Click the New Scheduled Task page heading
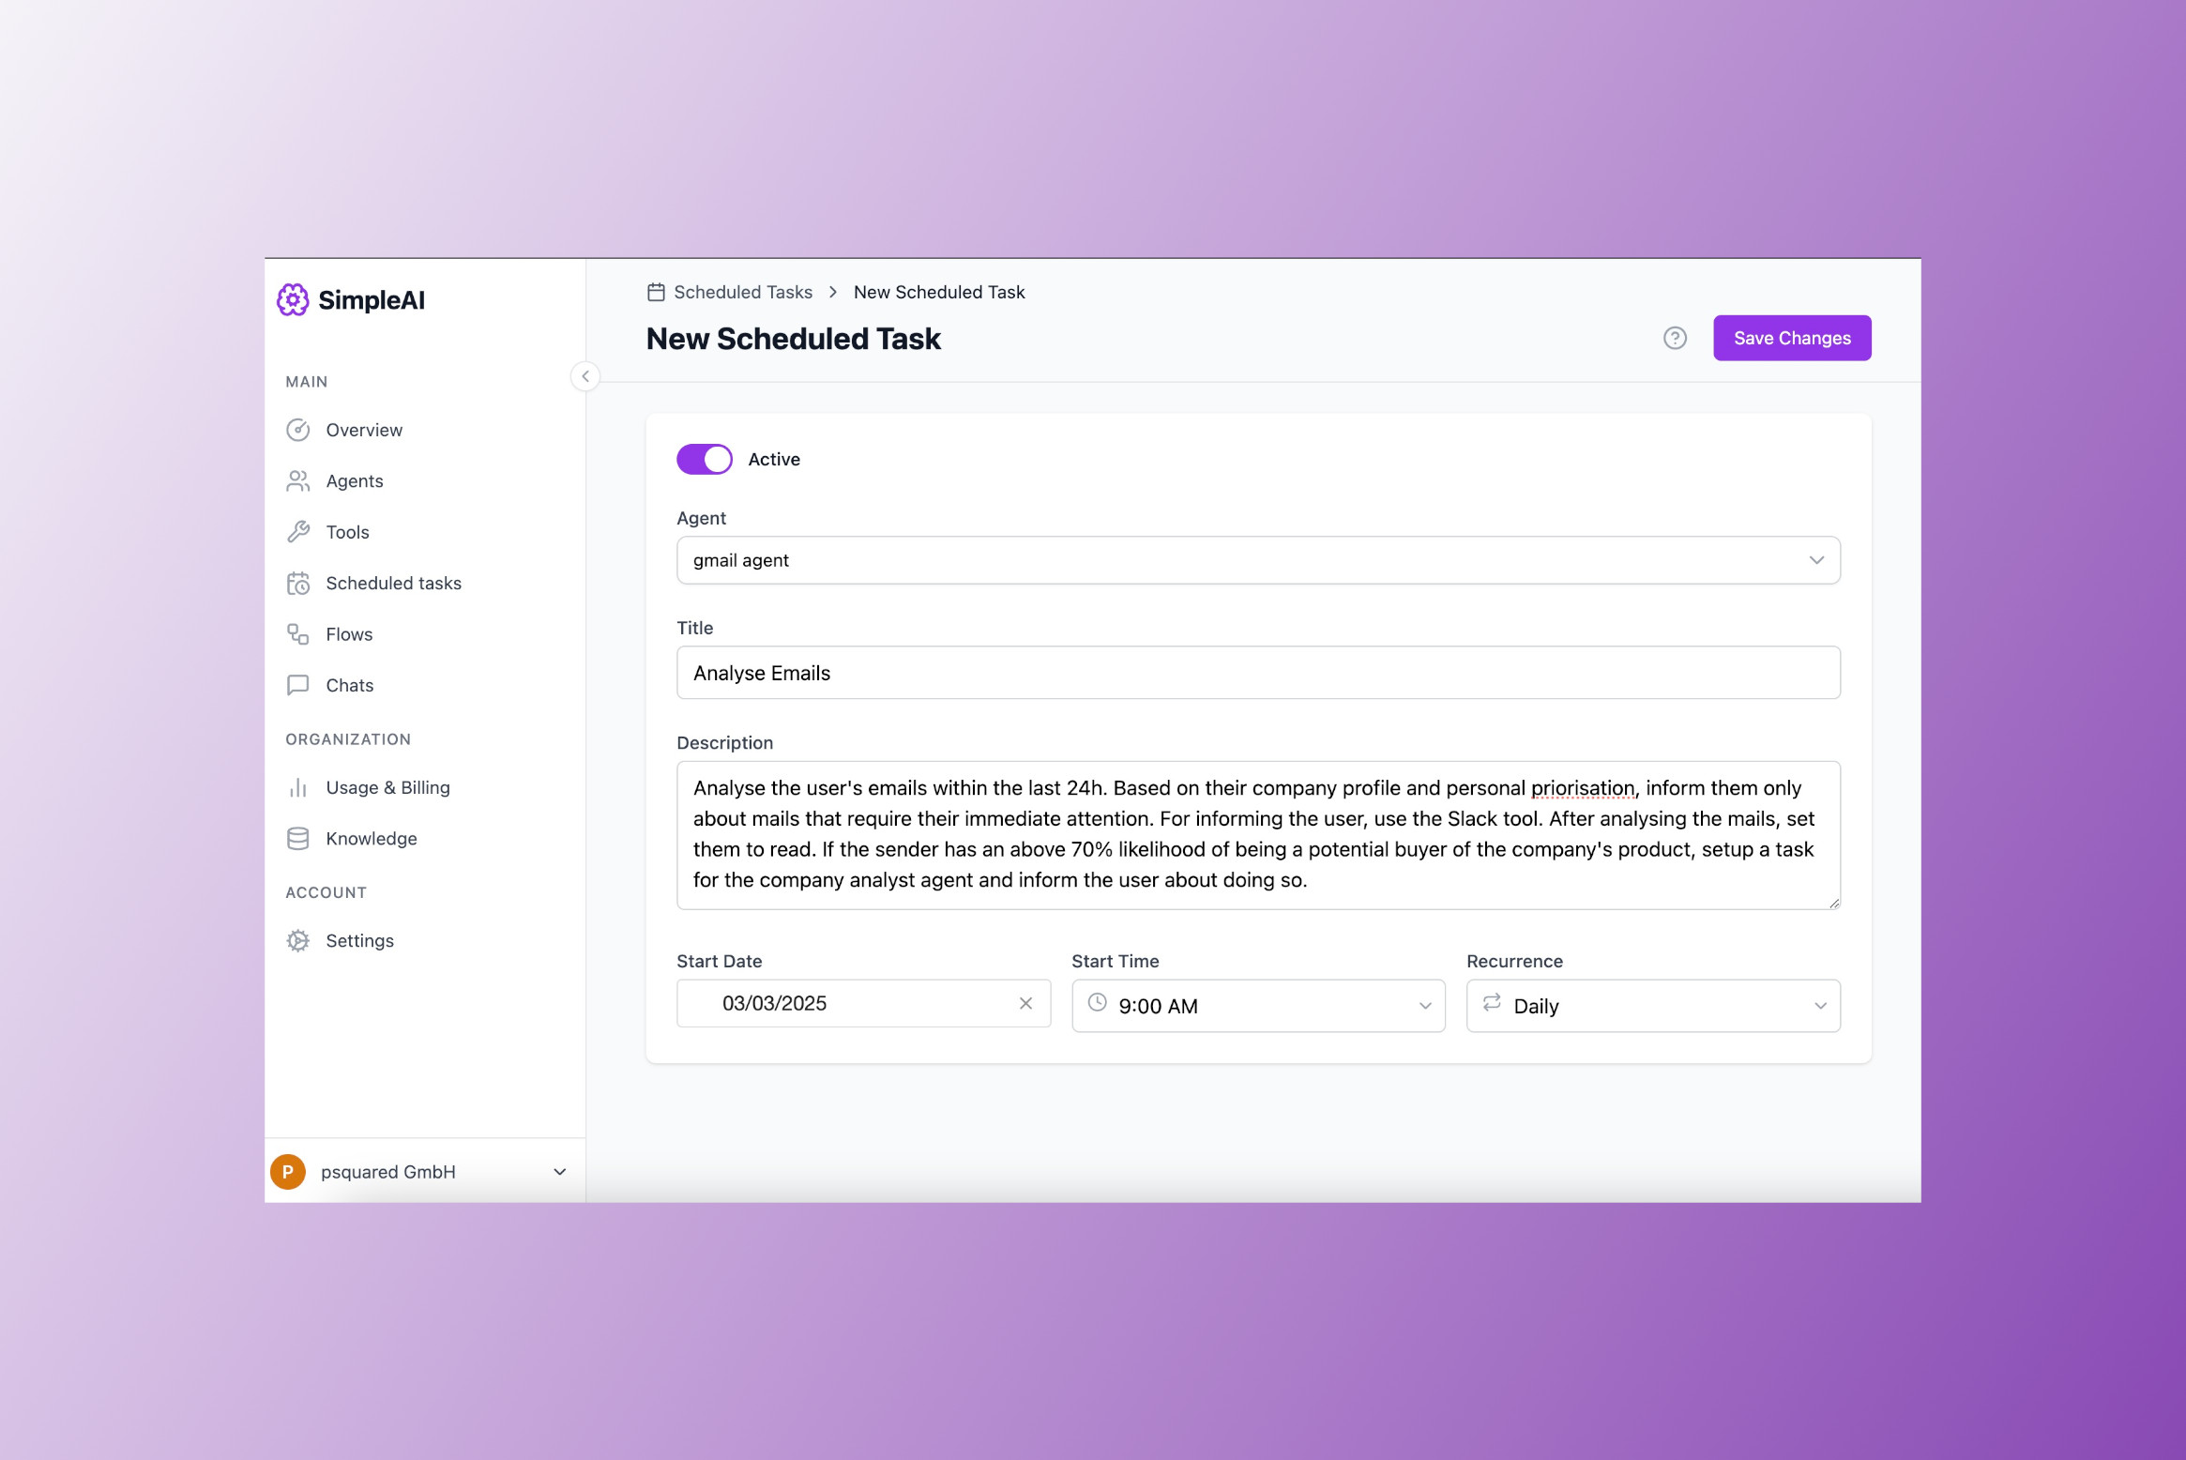The height and width of the screenshot is (1460, 2186). pyautogui.click(x=793, y=339)
